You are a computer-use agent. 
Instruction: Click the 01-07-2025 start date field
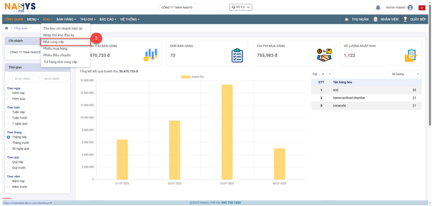[26, 79]
